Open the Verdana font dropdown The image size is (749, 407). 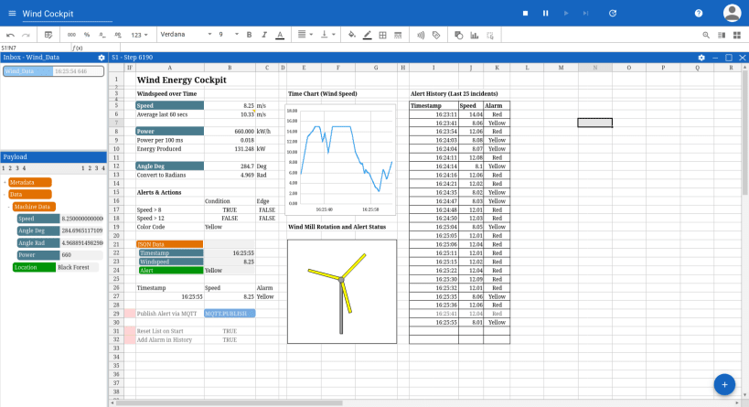[x=181, y=35]
